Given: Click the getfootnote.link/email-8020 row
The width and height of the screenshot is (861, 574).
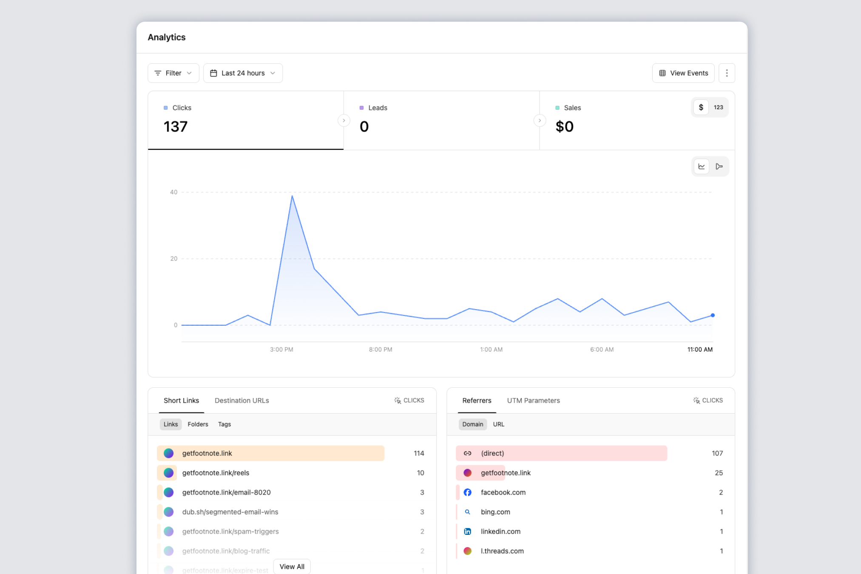Looking at the screenshot, I should click(x=292, y=492).
